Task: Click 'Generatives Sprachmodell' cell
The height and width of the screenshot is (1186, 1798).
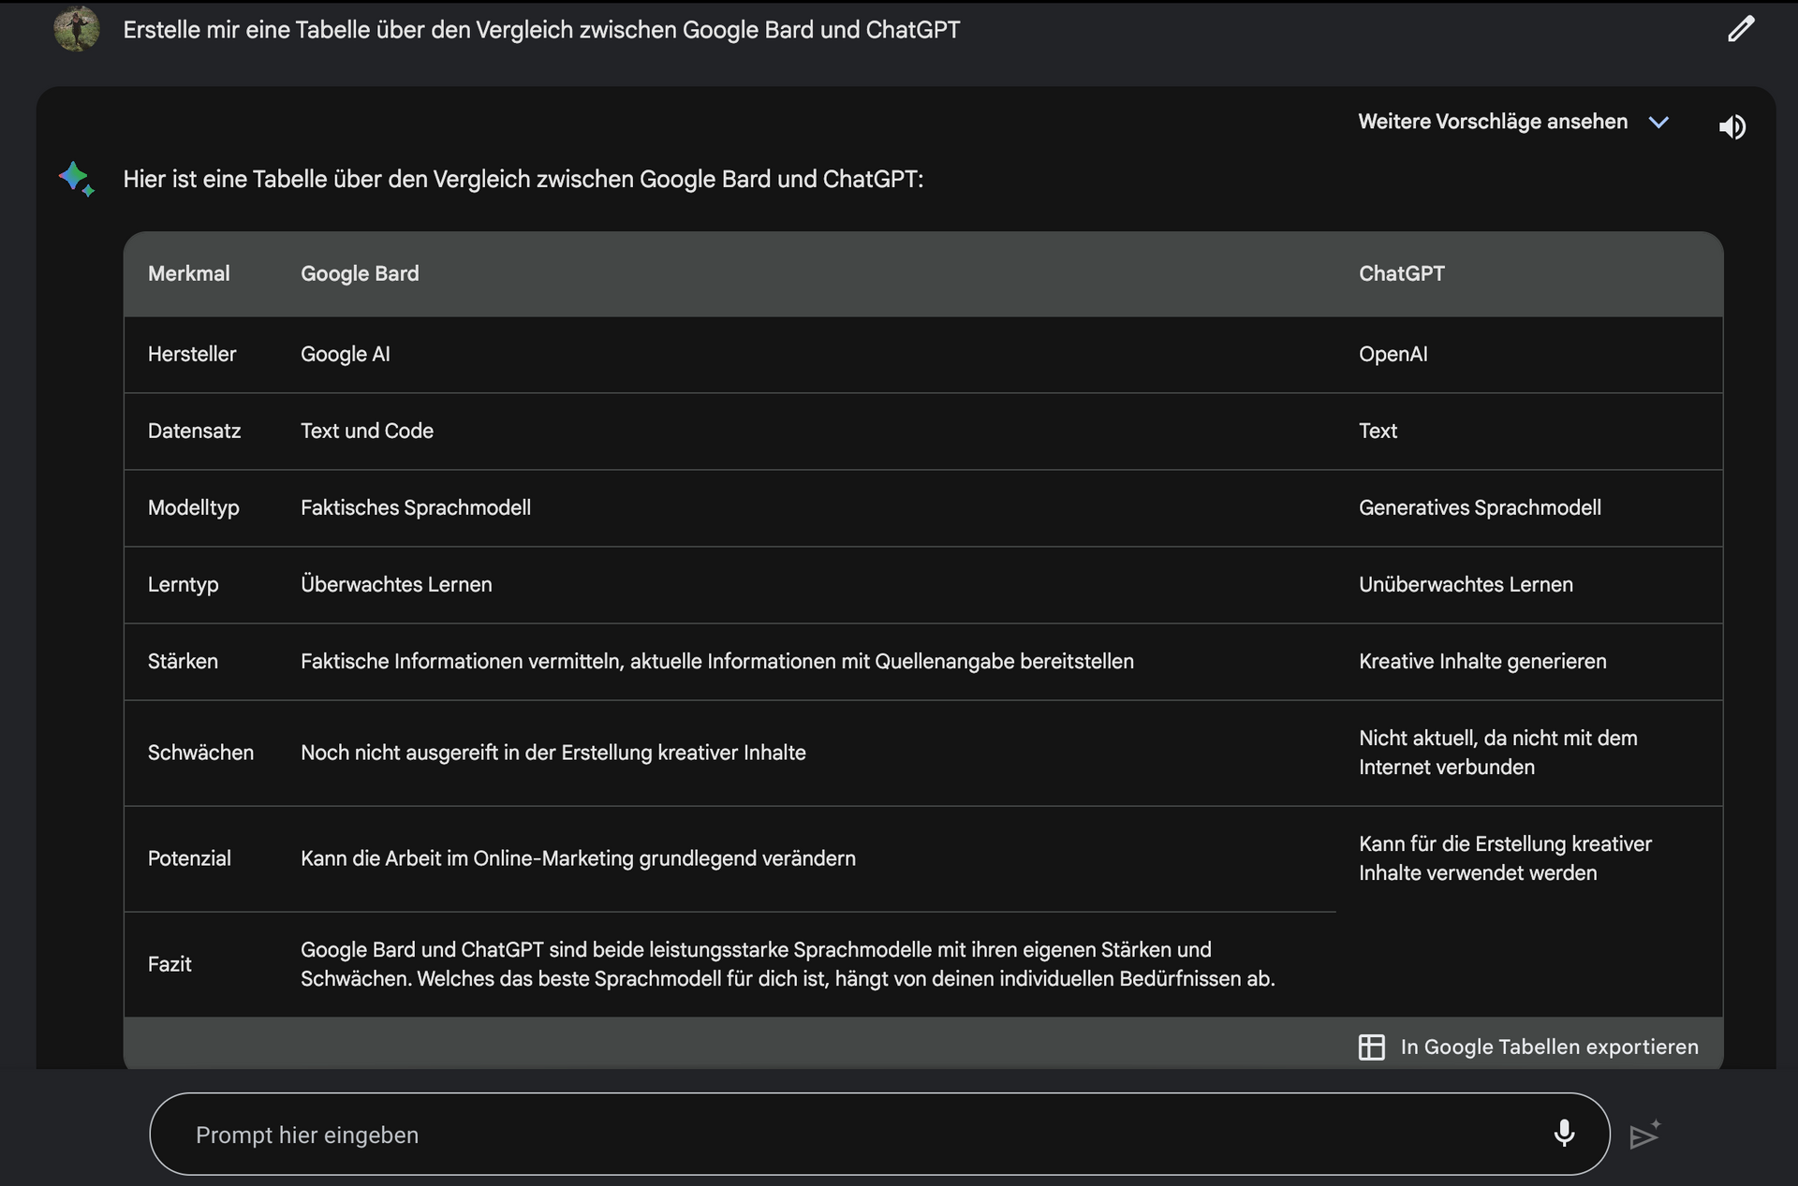Action: [x=1480, y=507]
